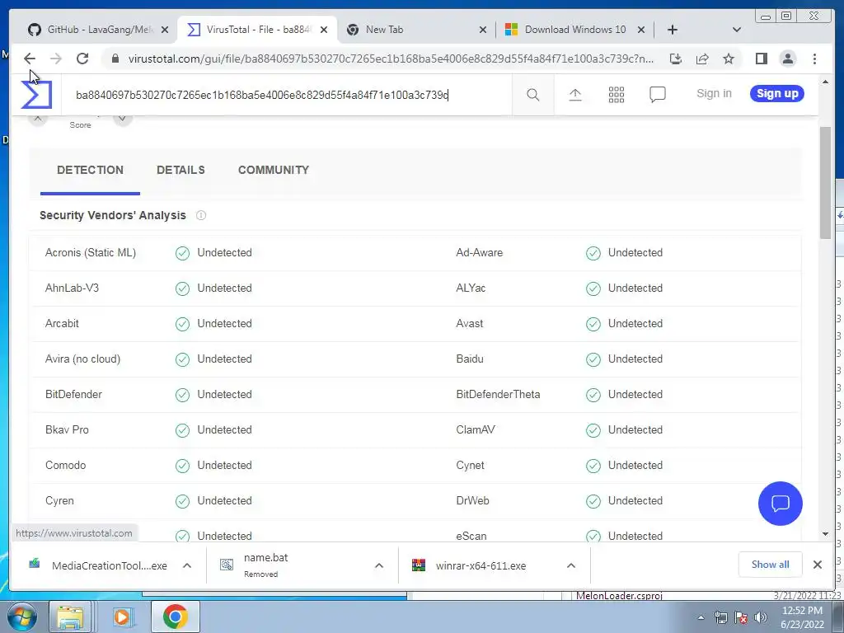Click the community score dismiss X button
The image size is (844, 633).
(38, 119)
